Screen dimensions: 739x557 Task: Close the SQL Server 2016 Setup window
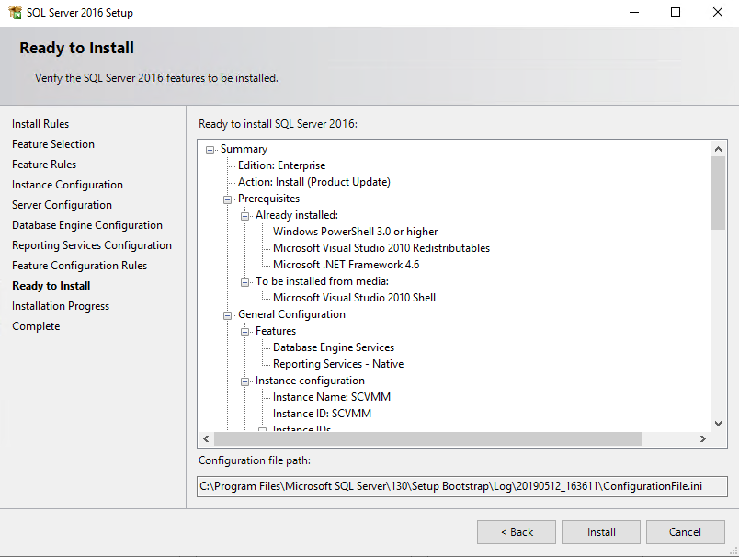click(717, 12)
